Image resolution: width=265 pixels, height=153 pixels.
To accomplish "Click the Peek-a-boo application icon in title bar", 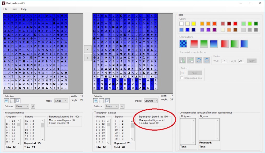I will pyautogui.click(x=3, y=3).
